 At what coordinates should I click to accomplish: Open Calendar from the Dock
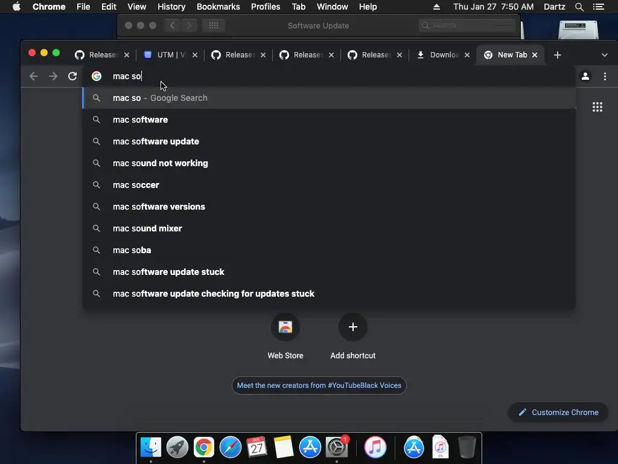pyautogui.click(x=256, y=447)
